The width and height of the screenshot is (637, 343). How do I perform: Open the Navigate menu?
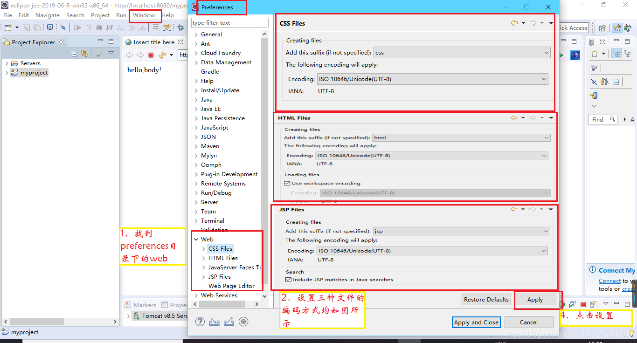(x=48, y=15)
